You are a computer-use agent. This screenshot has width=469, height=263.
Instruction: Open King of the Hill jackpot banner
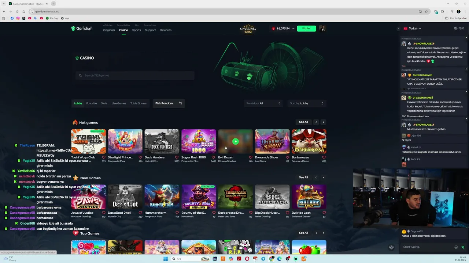coord(248,30)
